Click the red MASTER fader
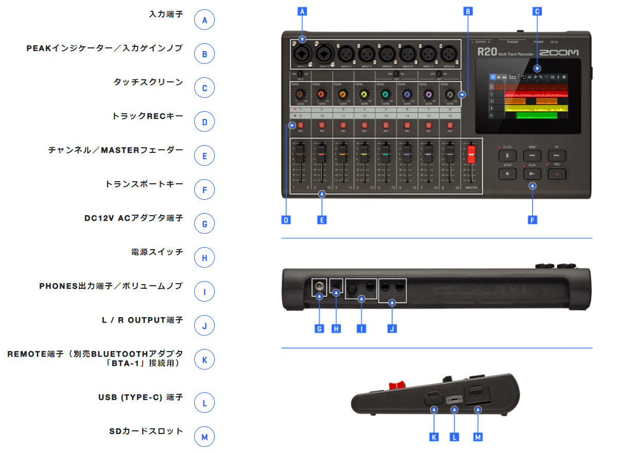The width and height of the screenshot is (618, 453). [x=472, y=153]
